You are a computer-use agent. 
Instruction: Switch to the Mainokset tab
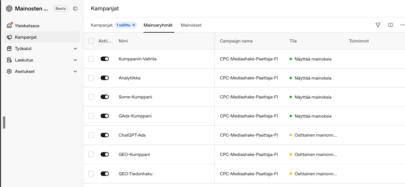[x=191, y=25]
